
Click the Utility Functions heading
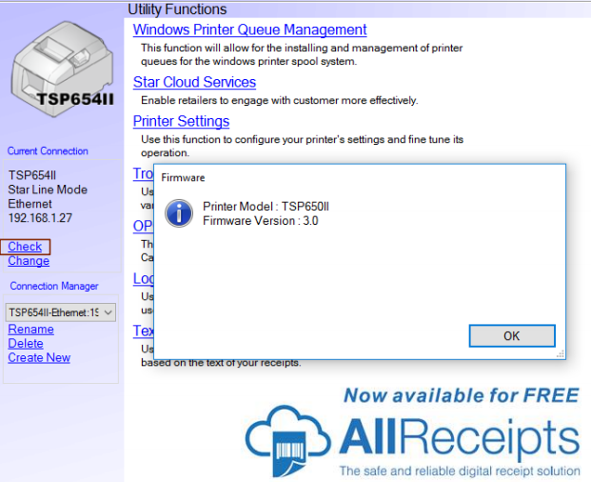[177, 10]
